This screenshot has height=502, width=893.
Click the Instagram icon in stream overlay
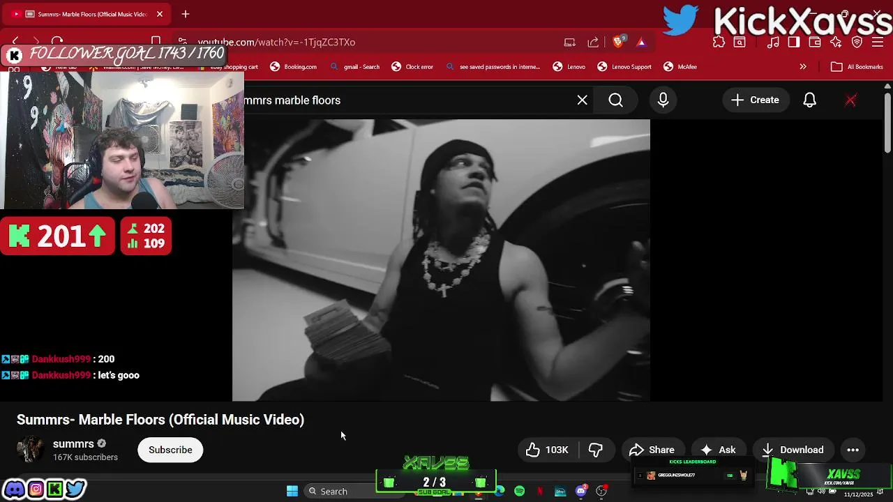tap(36, 489)
